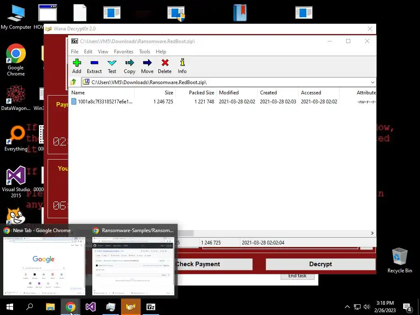Open the View menu in 7-Zip
The height and width of the screenshot is (315, 420).
tap(103, 52)
